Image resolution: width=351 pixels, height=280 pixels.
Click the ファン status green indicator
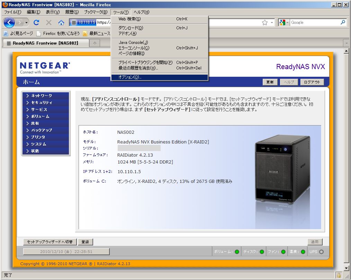click(283, 252)
